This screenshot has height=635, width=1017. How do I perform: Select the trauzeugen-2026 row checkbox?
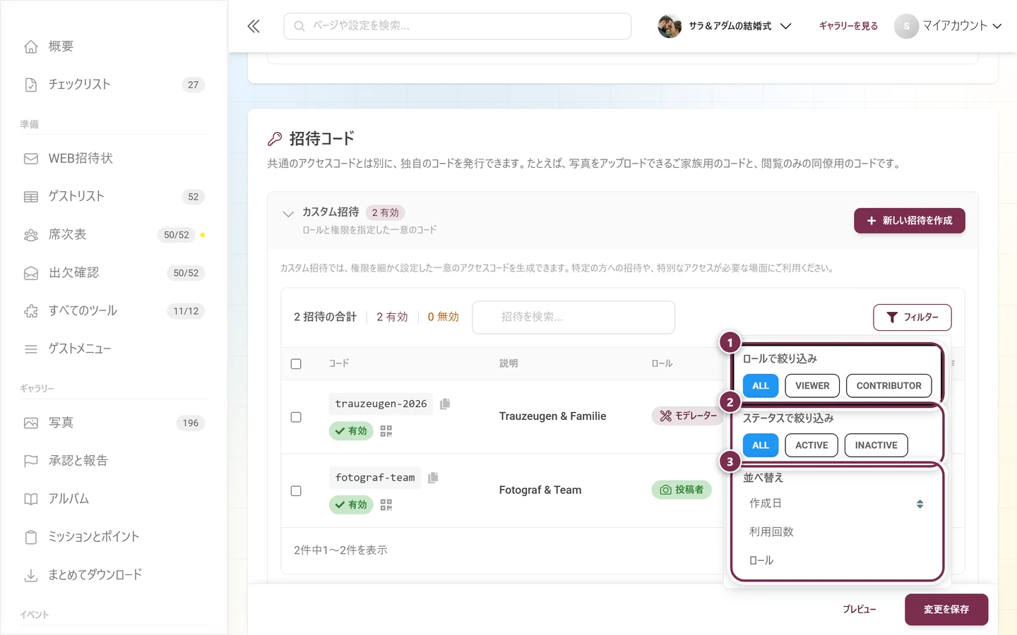(296, 417)
